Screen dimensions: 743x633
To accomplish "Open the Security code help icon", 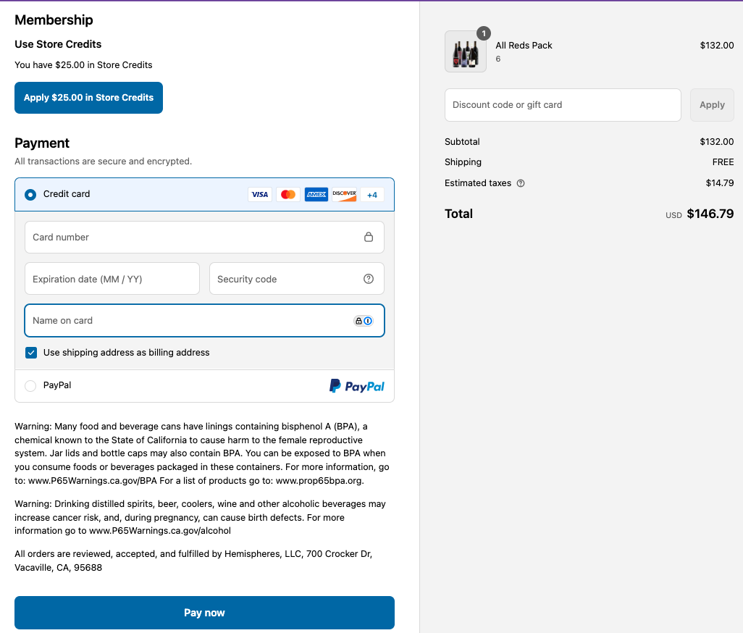I will click(368, 279).
